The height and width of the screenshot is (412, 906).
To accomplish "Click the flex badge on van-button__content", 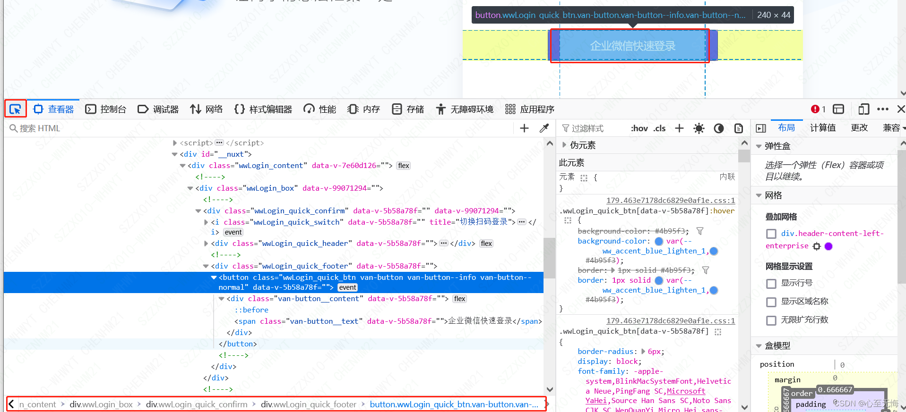I will [x=459, y=299].
